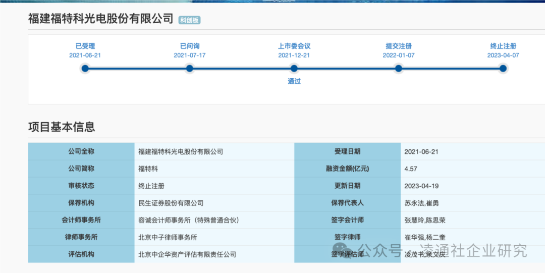Click the 公司全称 value 福建福特科光电股份有限公司
545x273 pixels.
tap(180, 151)
